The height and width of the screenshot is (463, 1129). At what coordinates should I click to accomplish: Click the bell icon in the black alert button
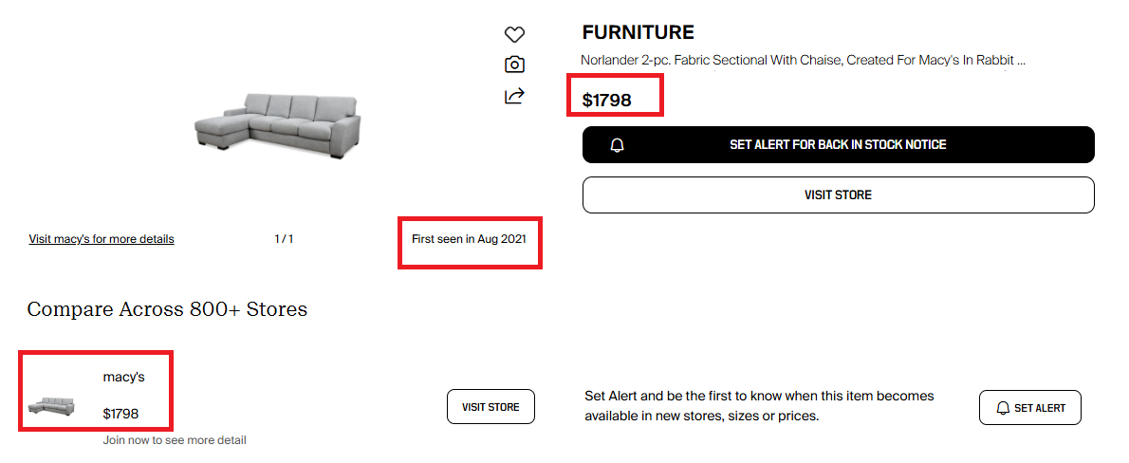pos(618,145)
